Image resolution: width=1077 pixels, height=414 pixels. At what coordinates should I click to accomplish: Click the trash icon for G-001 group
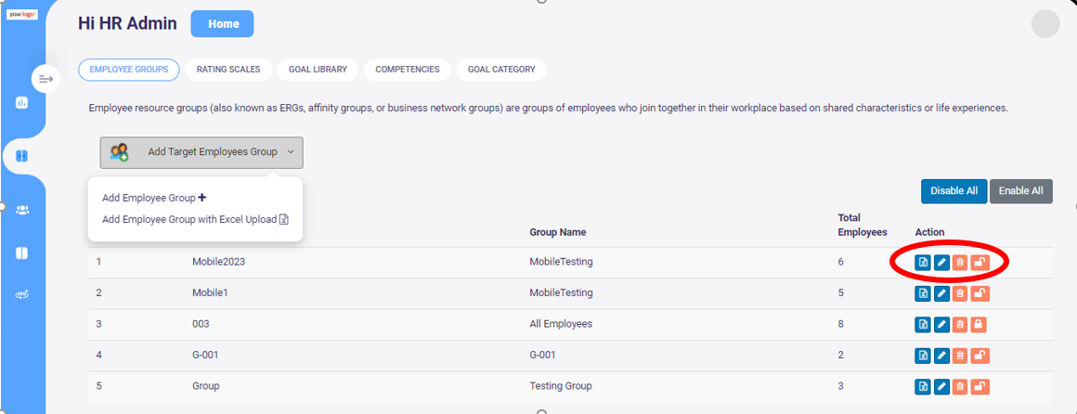tap(961, 356)
